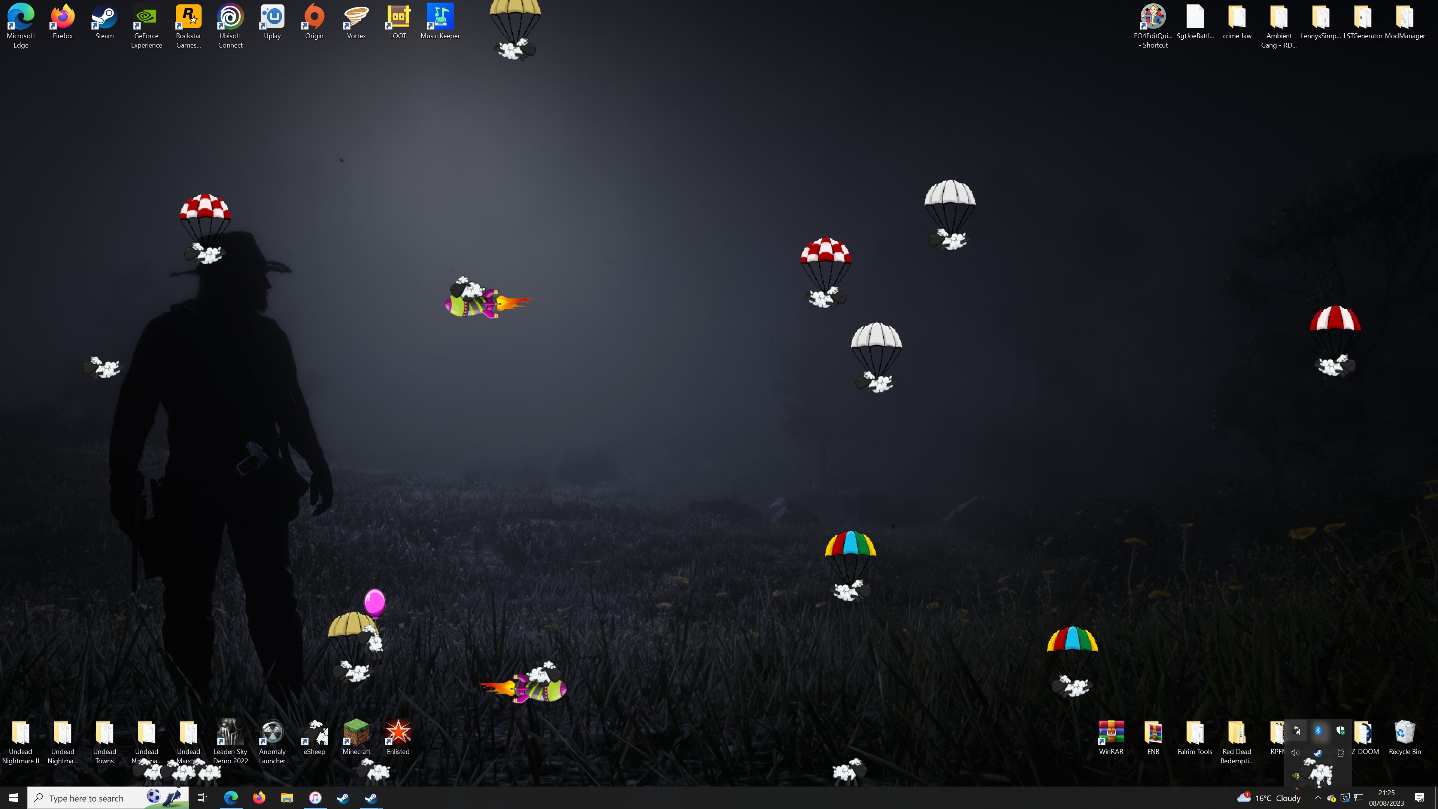Collapse the hidden icons chevron in the taskbar
The width and height of the screenshot is (1438, 809).
(x=1318, y=798)
